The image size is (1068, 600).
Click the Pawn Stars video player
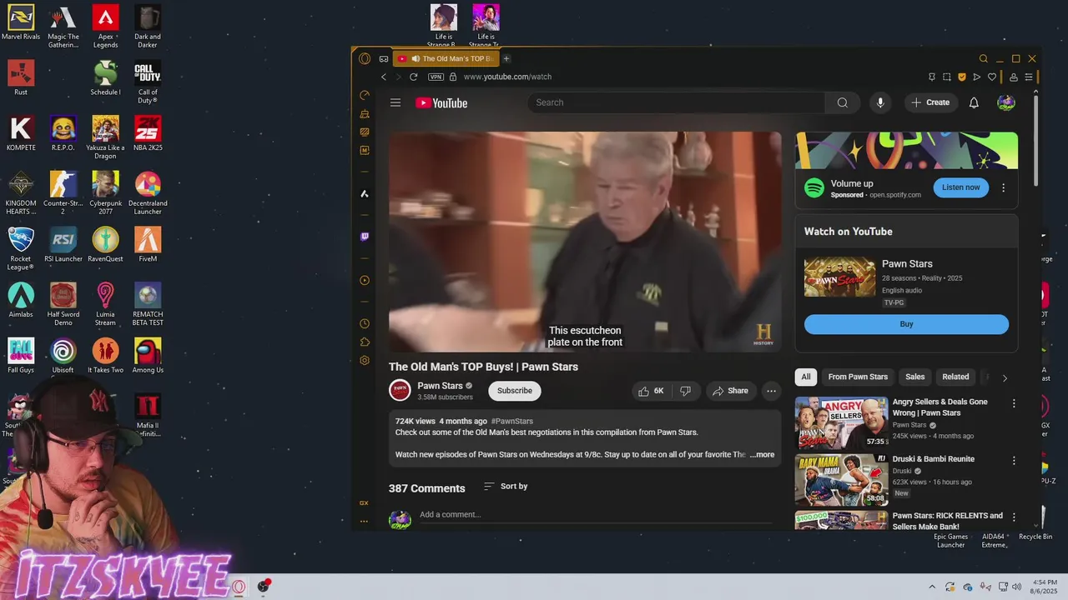(585, 242)
